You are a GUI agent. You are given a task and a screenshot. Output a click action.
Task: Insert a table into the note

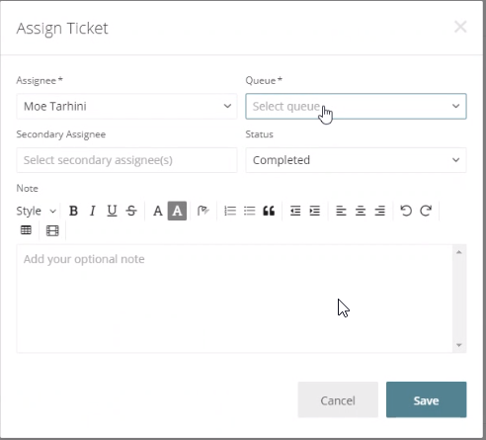coord(26,230)
